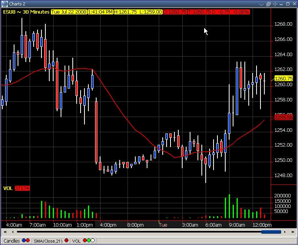Viewport: 298px width, 245px height.
Task: Click the yellow 1260.75 price marker
Action: point(284,78)
